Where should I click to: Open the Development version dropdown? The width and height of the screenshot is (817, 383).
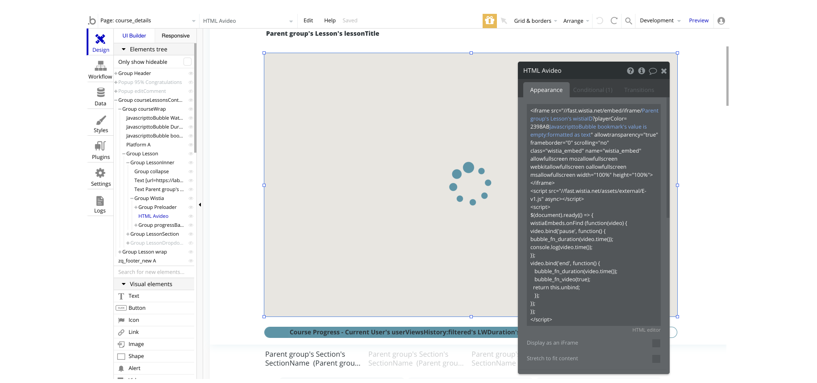coord(660,21)
